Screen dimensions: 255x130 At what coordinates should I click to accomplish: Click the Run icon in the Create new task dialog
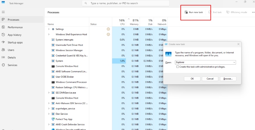click(x=168, y=54)
